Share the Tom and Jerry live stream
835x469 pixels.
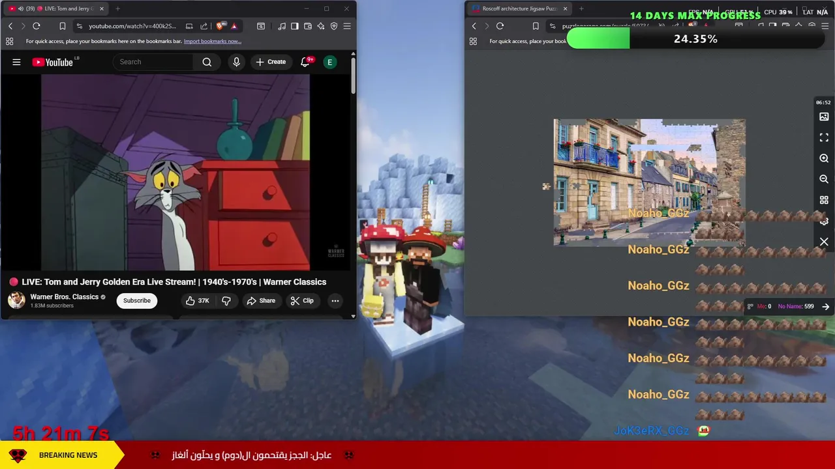(261, 300)
